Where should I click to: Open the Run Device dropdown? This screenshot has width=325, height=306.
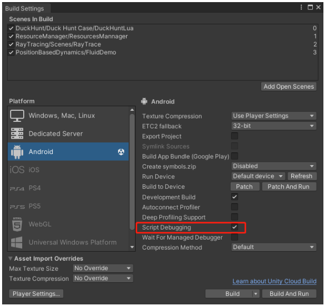[258, 176]
